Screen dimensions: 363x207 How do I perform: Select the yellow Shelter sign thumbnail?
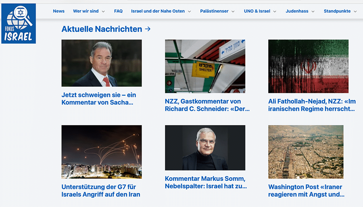pyautogui.click(x=205, y=66)
